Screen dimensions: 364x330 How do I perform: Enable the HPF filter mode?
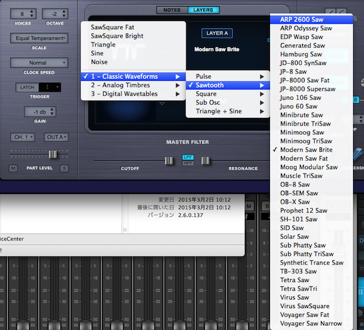point(188,163)
